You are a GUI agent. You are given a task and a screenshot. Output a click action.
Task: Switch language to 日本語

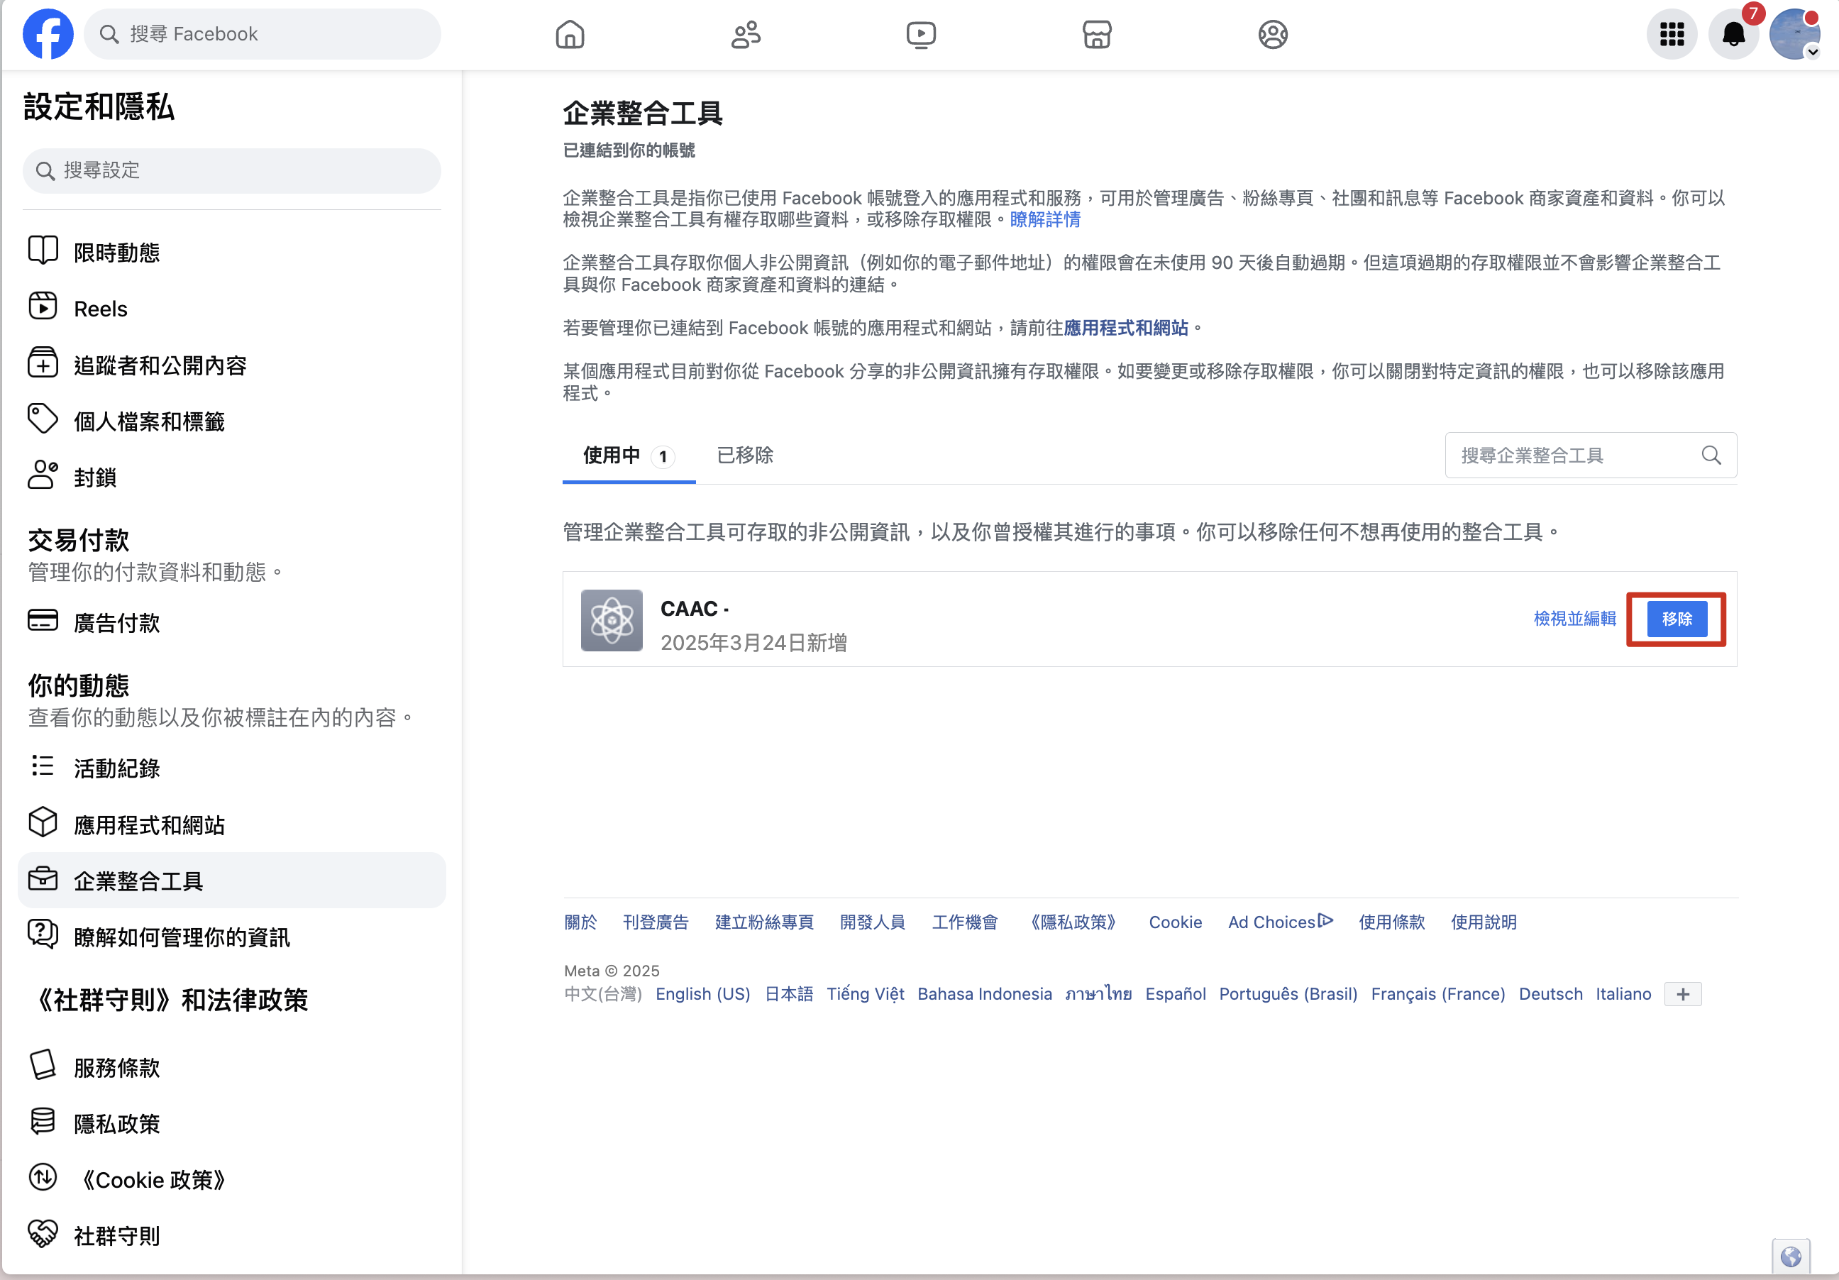789,994
